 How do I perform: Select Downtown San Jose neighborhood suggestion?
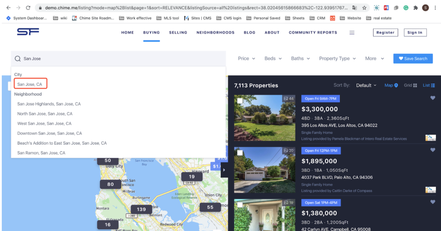pyautogui.click(x=50, y=133)
